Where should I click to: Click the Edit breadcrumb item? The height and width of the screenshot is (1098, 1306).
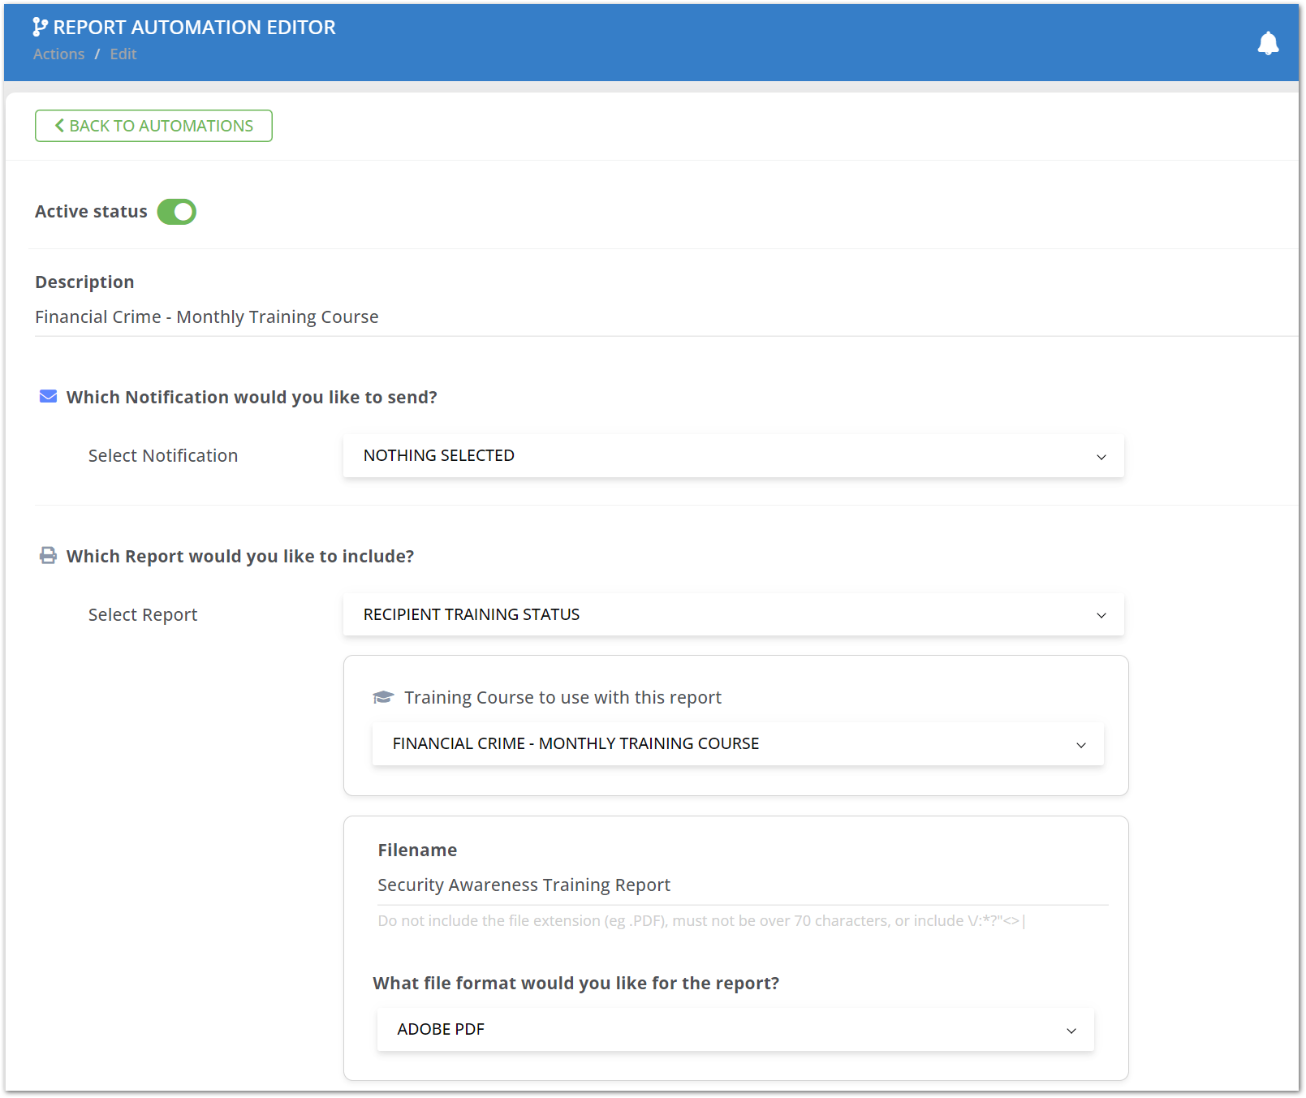coord(123,54)
